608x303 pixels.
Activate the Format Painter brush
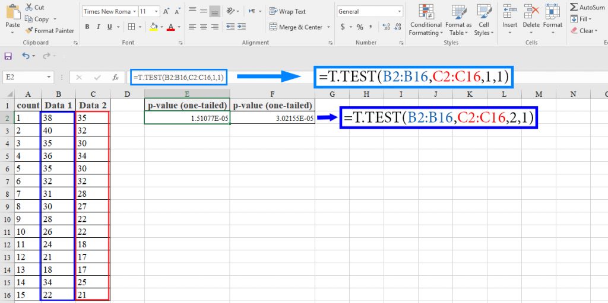[x=49, y=31]
